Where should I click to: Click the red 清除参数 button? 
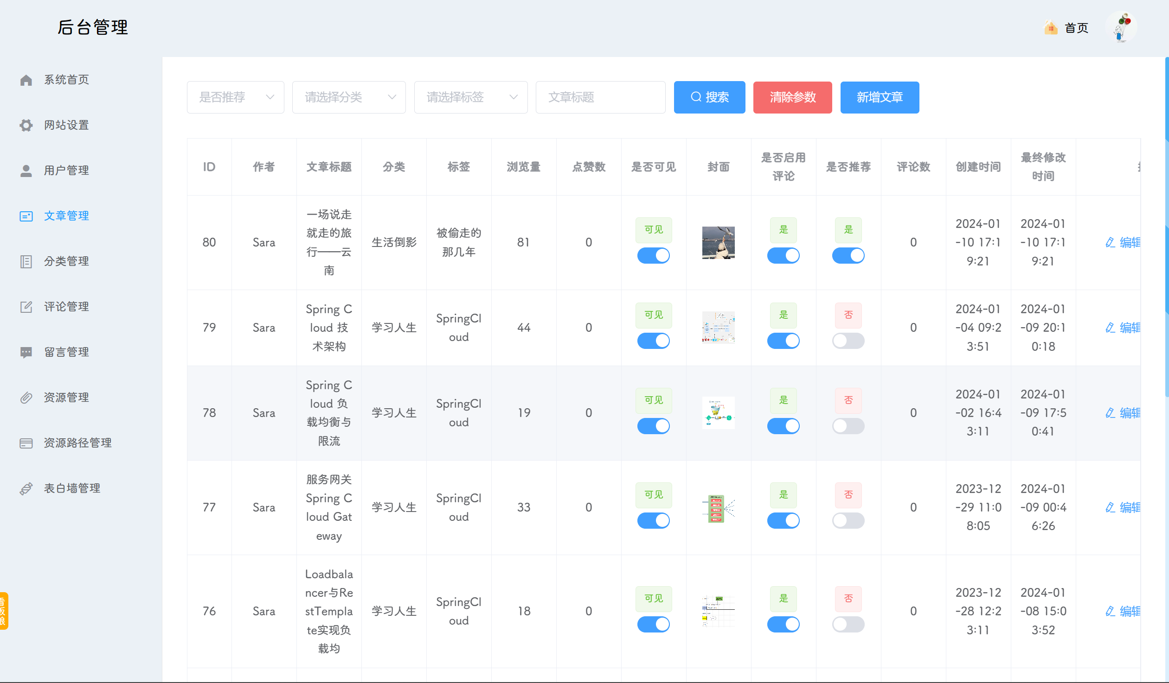pyautogui.click(x=792, y=97)
